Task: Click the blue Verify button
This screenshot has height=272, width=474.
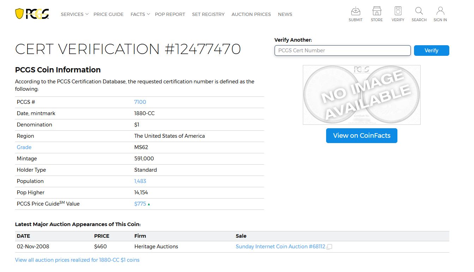Action: click(x=431, y=51)
